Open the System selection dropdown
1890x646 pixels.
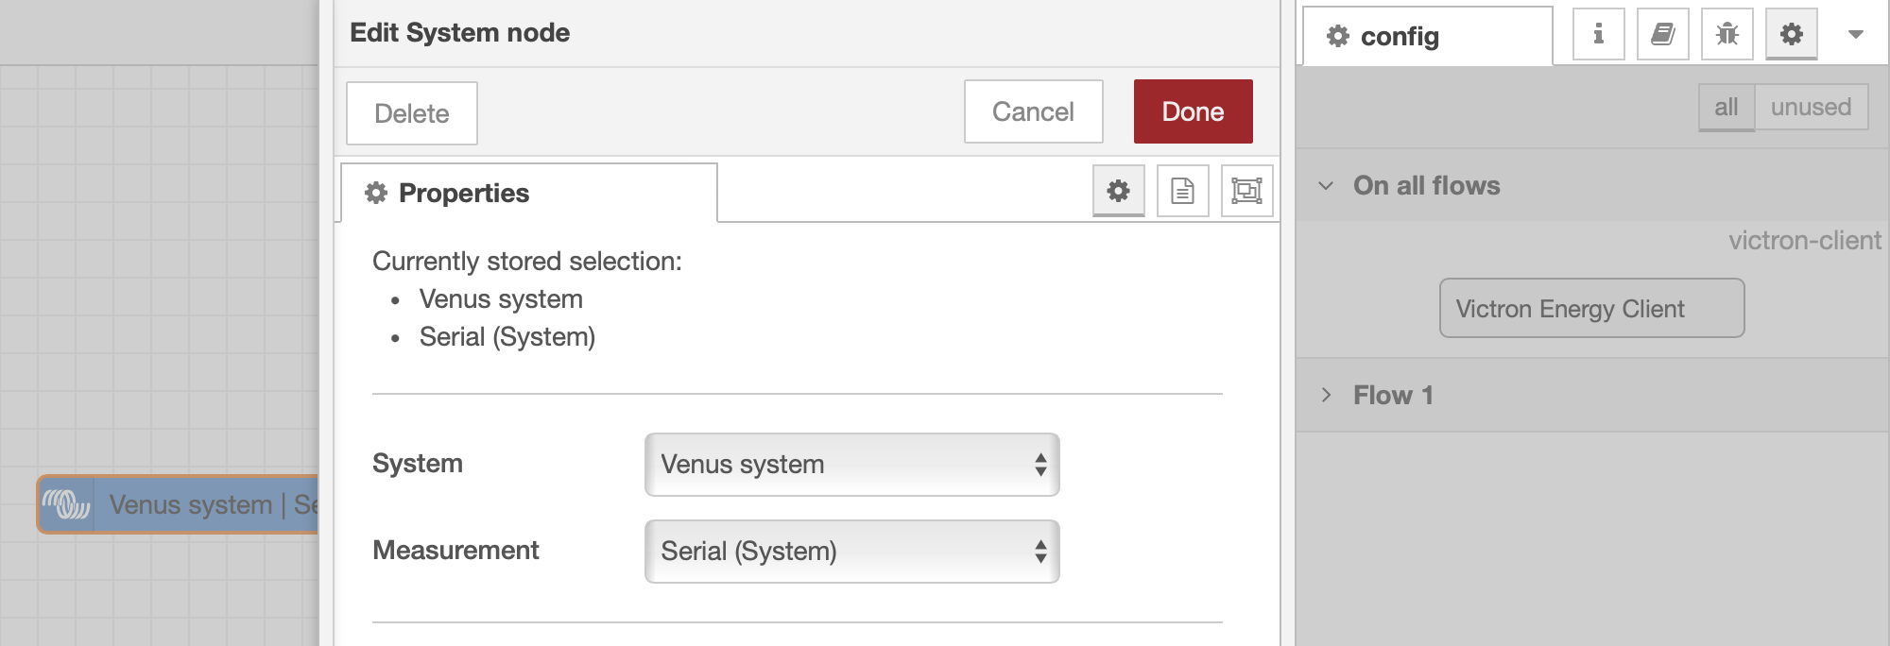click(850, 464)
